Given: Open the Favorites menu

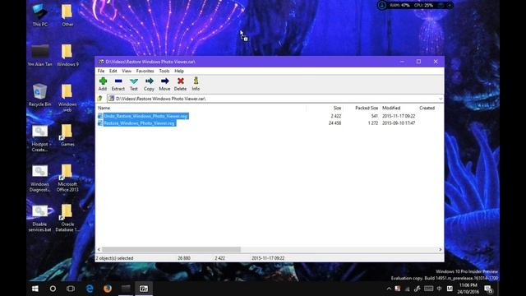Looking at the screenshot, I should point(145,71).
